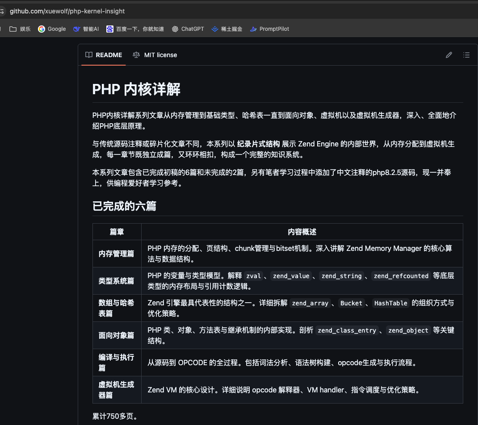Screen dimensions: 478x425
Task: Click the zval inline code link
Action: pos(253,276)
